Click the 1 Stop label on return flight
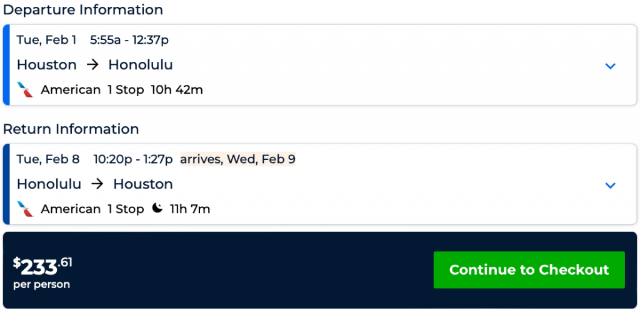Image resolution: width=640 pixels, height=311 pixels. tap(126, 209)
